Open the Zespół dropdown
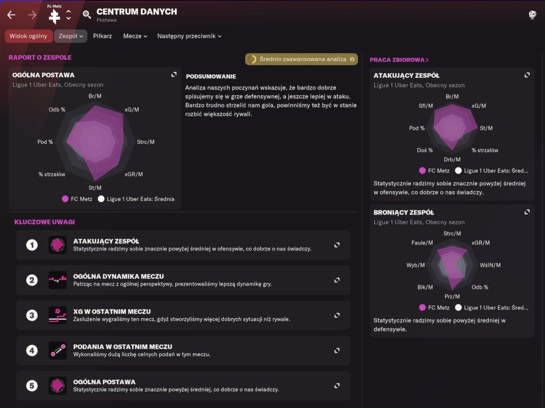This screenshot has height=408, width=545. tap(71, 36)
